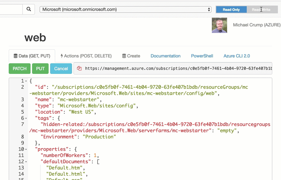The image size is (281, 180).
Task: Click the search input box
Action: tap(11, 9)
